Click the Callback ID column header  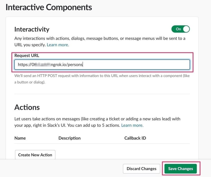pyautogui.click(x=135, y=138)
